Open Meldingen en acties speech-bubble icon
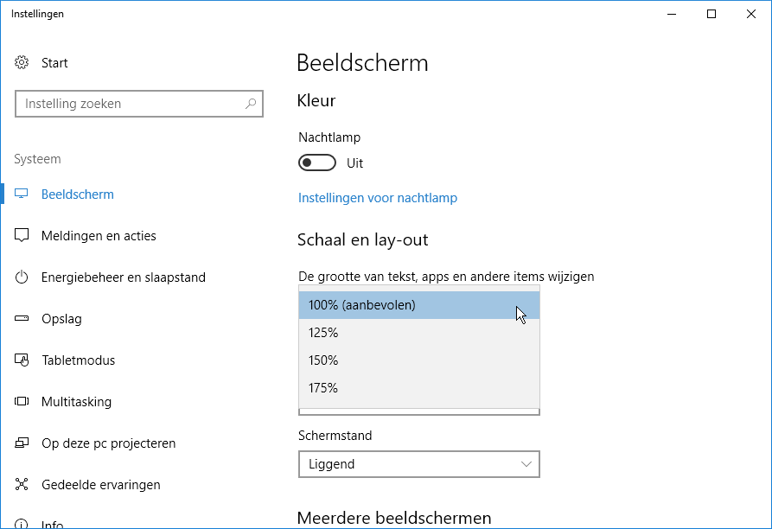Screen dimensions: 772x529 [22, 235]
